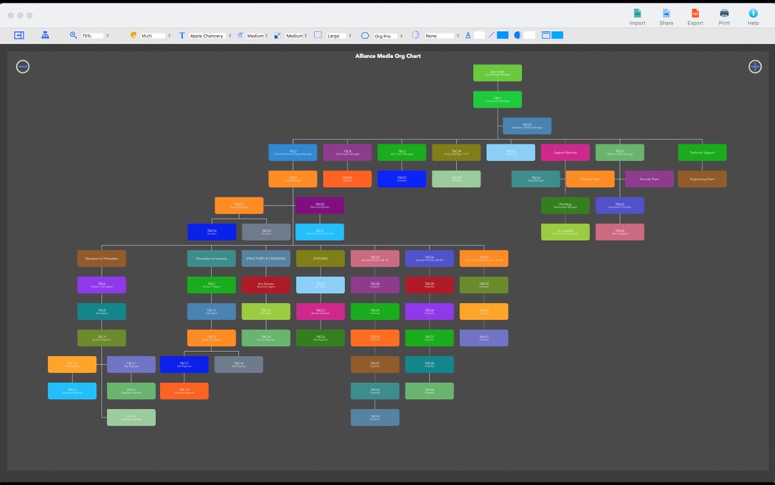Click the white fill color swatch
Image resolution: width=775 pixels, height=485 pixels.
click(529, 35)
